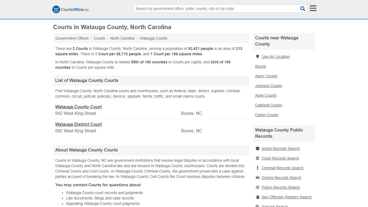368x207 pixels.
Task: Open Police Records Search link
Action: pos(281,187)
